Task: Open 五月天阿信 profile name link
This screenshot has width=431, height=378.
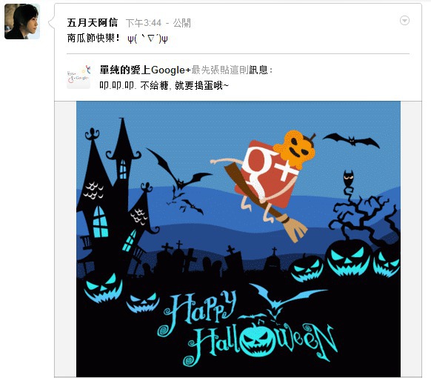Action: pos(93,22)
